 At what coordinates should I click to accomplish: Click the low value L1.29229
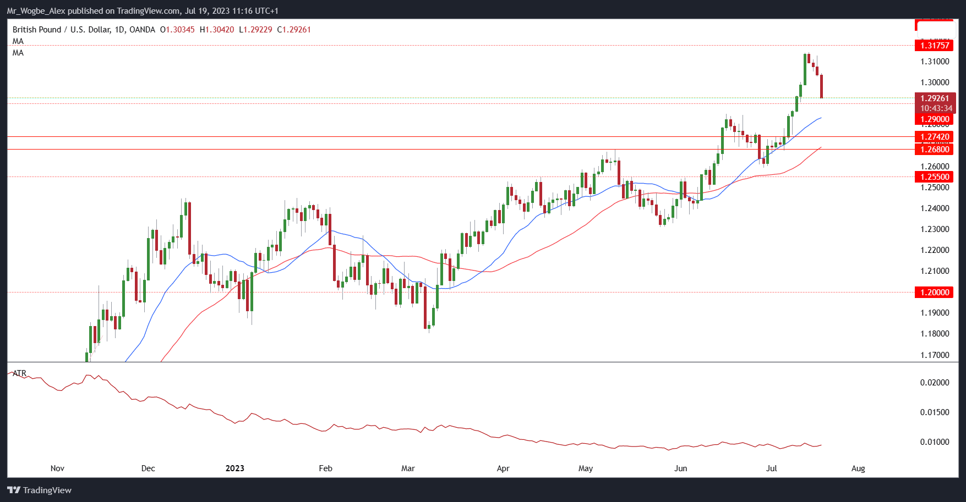coord(255,30)
